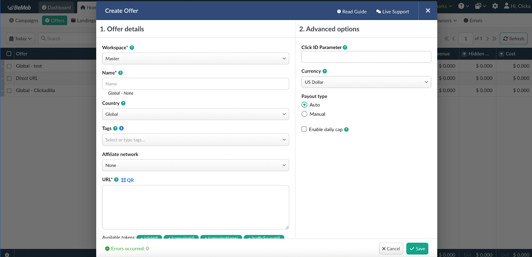Viewport: 532px width, 257px height.
Task: Save the new offer
Action: pos(417,249)
